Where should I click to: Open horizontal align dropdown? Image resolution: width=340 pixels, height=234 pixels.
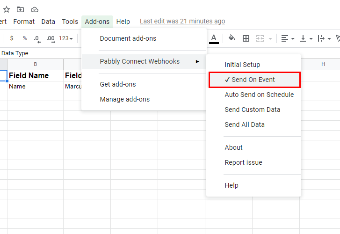click(288, 38)
